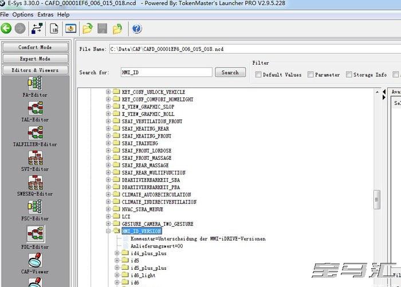Viewport: 401px width, 287px height.
Task: Select the Anlieferungswert=00 row
Action: click(x=157, y=246)
